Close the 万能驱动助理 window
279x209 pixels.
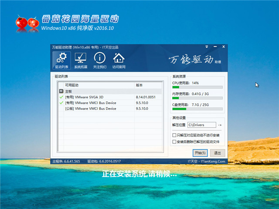pyautogui.click(x=224, y=47)
